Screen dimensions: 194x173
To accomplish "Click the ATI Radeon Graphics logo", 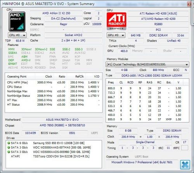I will (116, 21).
